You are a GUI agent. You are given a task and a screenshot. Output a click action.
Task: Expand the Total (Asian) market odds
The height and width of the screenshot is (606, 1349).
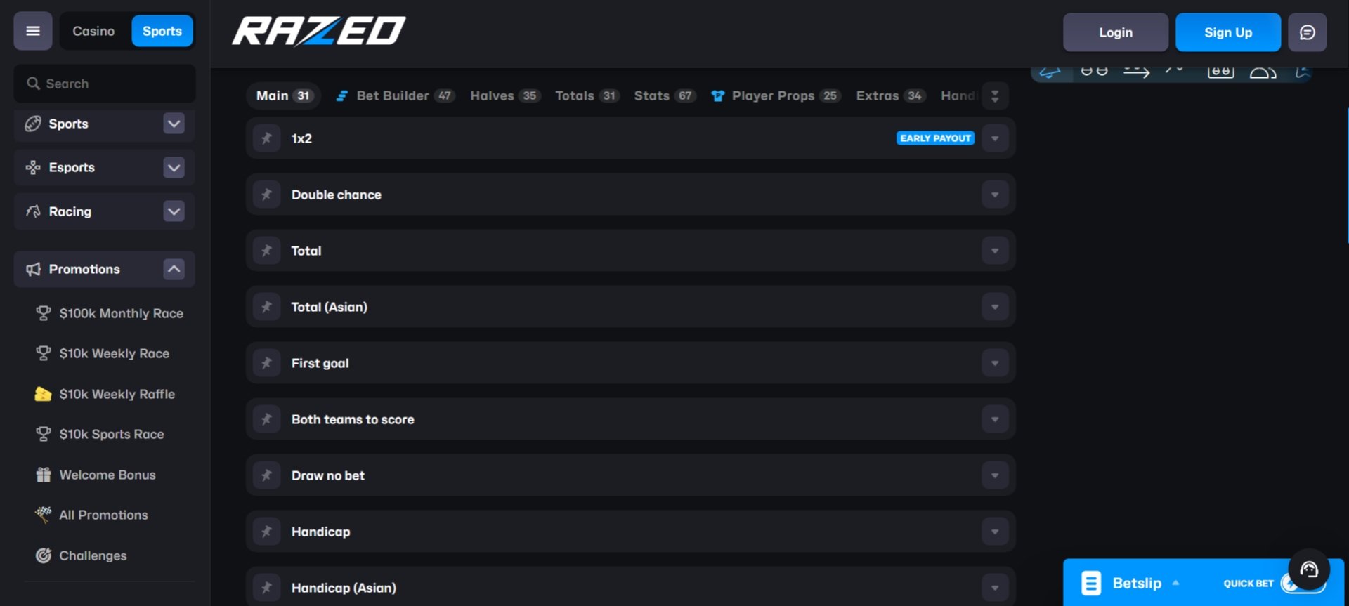[x=995, y=307]
